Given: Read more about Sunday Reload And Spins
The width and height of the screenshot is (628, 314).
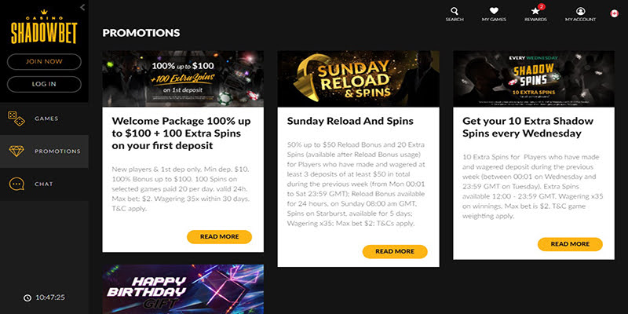Looking at the screenshot, I should pyautogui.click(x=395, y=251).
